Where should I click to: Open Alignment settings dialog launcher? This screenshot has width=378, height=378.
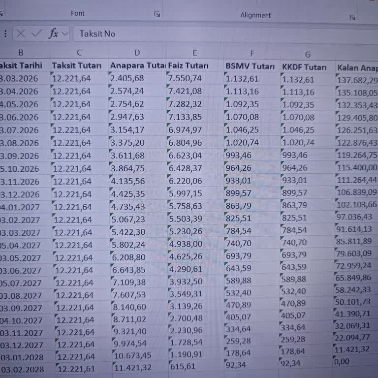point(352,17)
